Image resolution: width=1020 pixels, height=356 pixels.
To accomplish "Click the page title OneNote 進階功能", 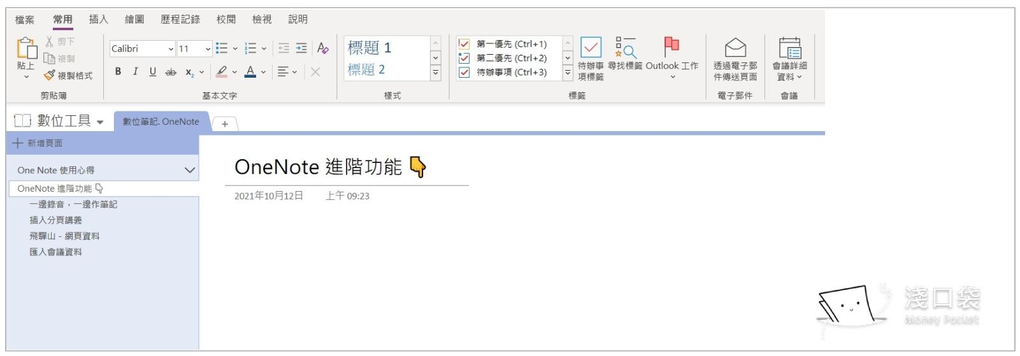I will tap(318, 167).
